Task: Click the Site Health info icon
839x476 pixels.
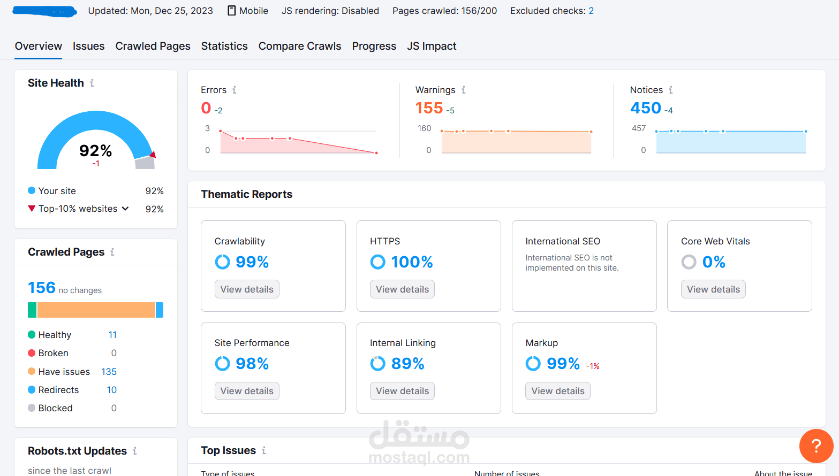Action: pos(92,83)
